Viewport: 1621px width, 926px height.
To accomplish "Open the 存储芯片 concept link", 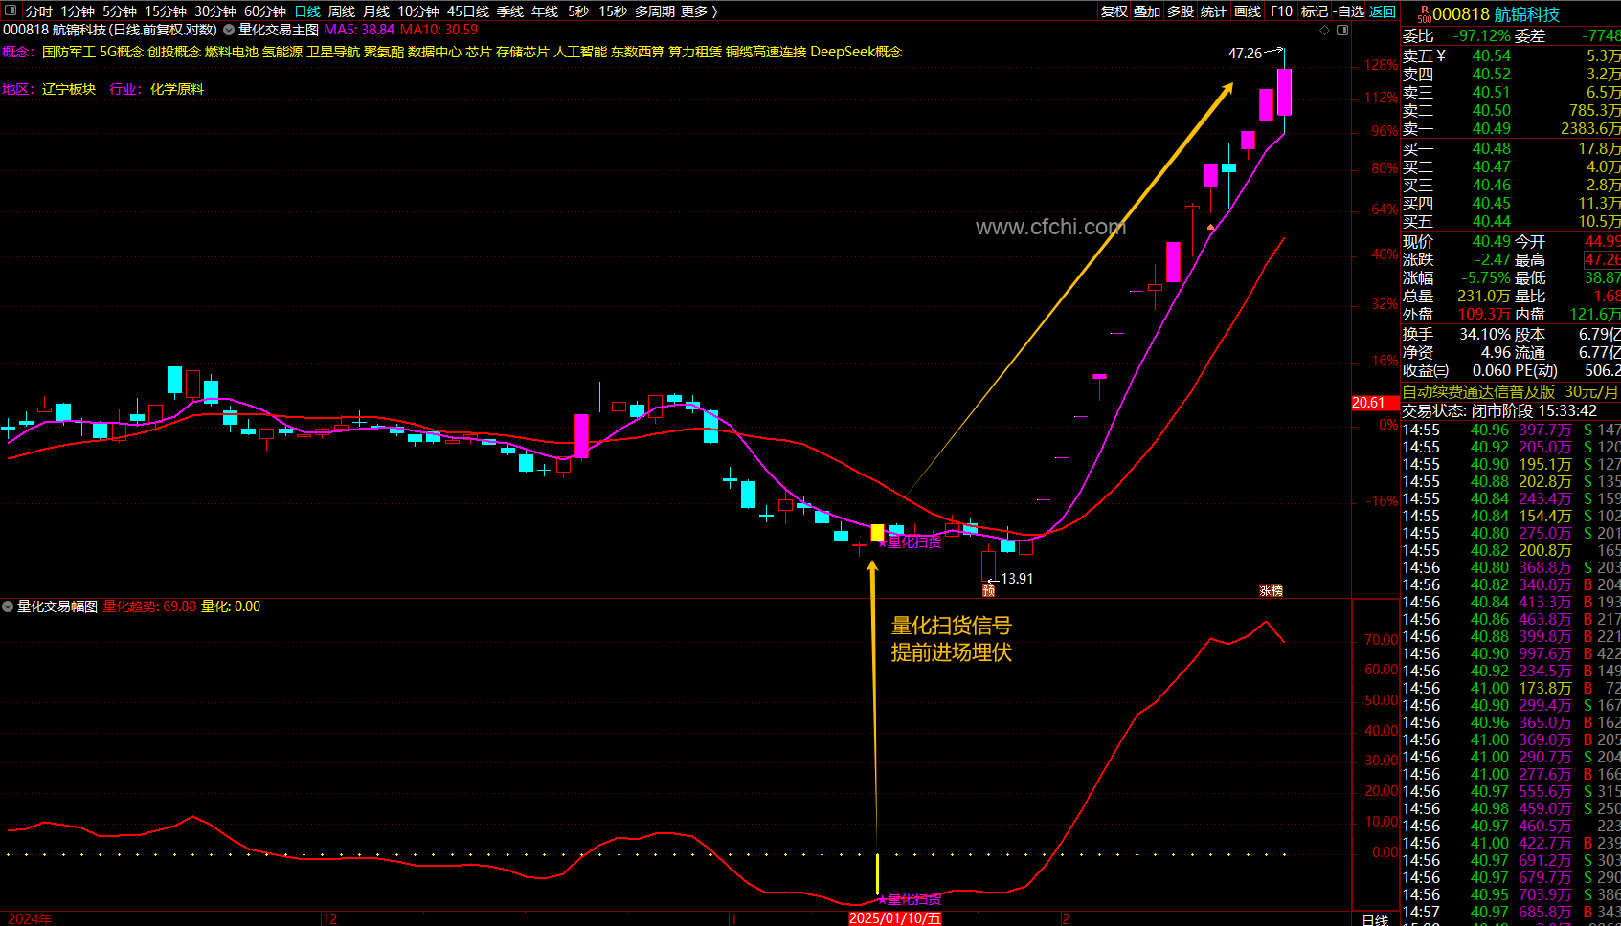I will pyautogui.click(x=523, y=52).
